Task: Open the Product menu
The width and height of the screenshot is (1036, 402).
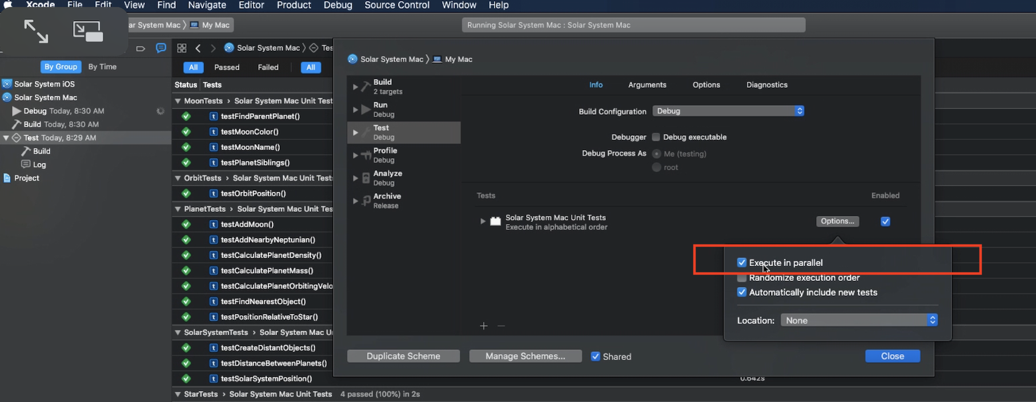Action: coord(294,5)
